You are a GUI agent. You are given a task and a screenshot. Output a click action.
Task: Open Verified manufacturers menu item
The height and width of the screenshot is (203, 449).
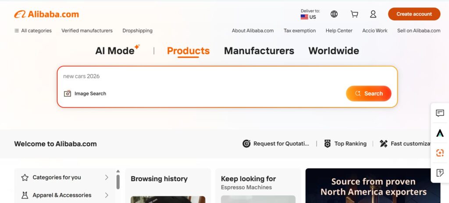[x=87, y=30]
